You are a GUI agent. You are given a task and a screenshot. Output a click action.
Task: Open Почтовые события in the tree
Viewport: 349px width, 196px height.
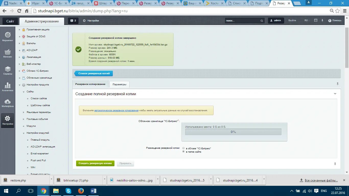(x=37, y=119)
